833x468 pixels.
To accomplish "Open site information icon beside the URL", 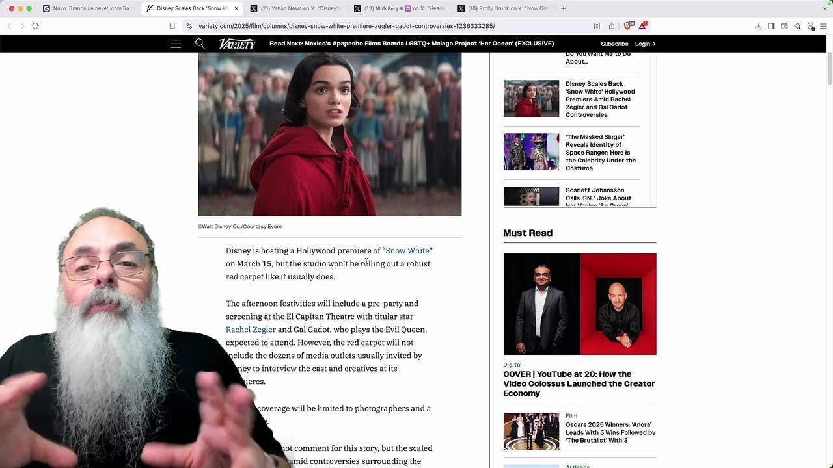I will click(x=189, y=26).
